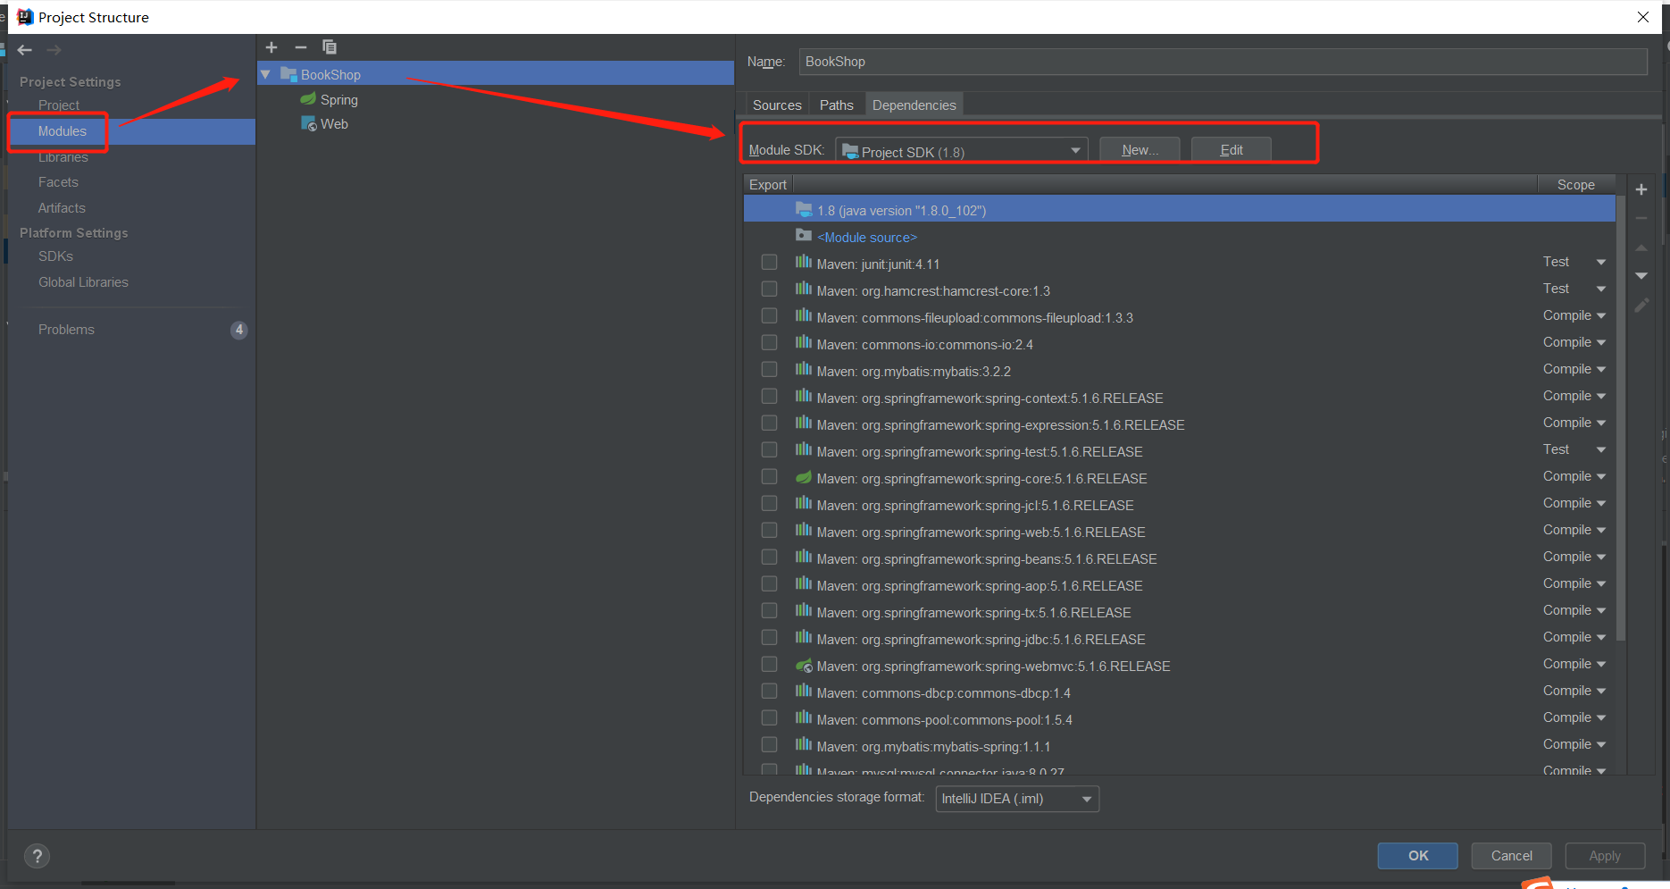Confirm with the OK button
1670x889 pixels.
click(1418, 856)
